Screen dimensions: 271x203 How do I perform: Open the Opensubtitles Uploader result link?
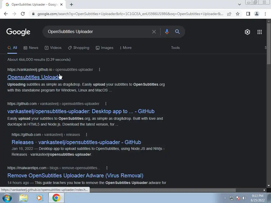(35, 77)
